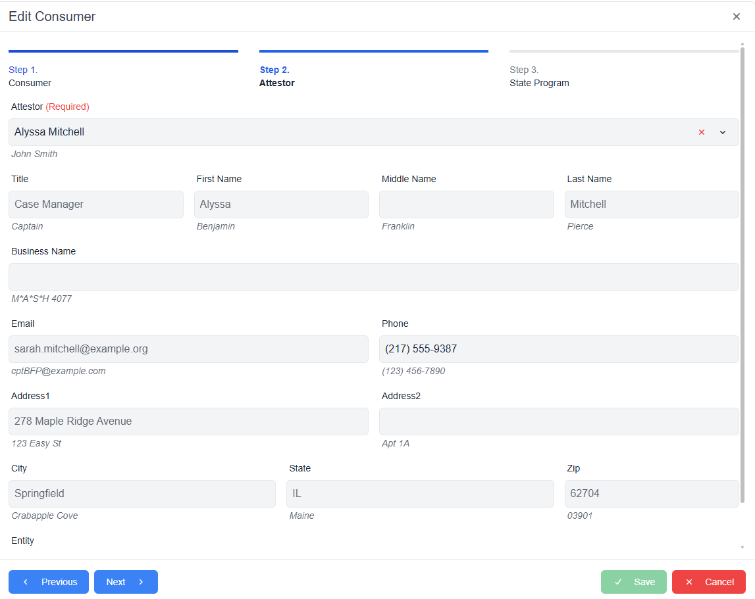Click the 'Crabapple Cove' hint text

44,515
